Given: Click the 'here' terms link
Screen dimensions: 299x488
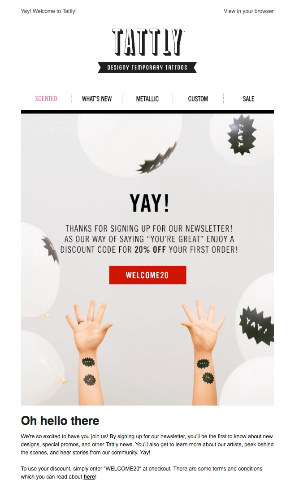Looking at the screenshot, I should [x=89, y=476].
